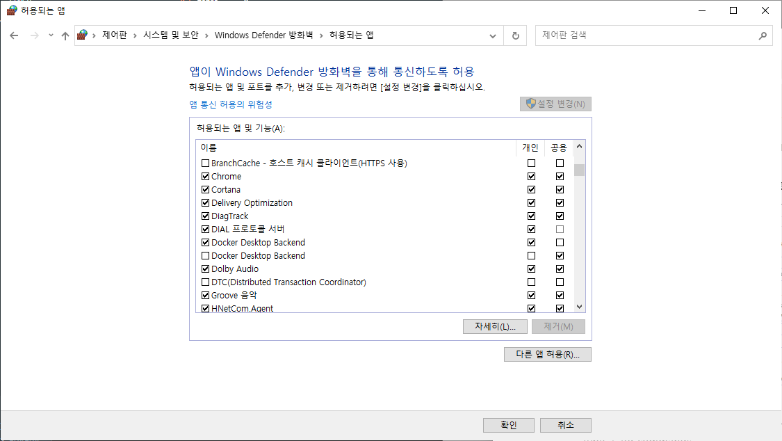The image size is (782, 441).
Task: Go back with the back arrow
Action: (14, 35)
